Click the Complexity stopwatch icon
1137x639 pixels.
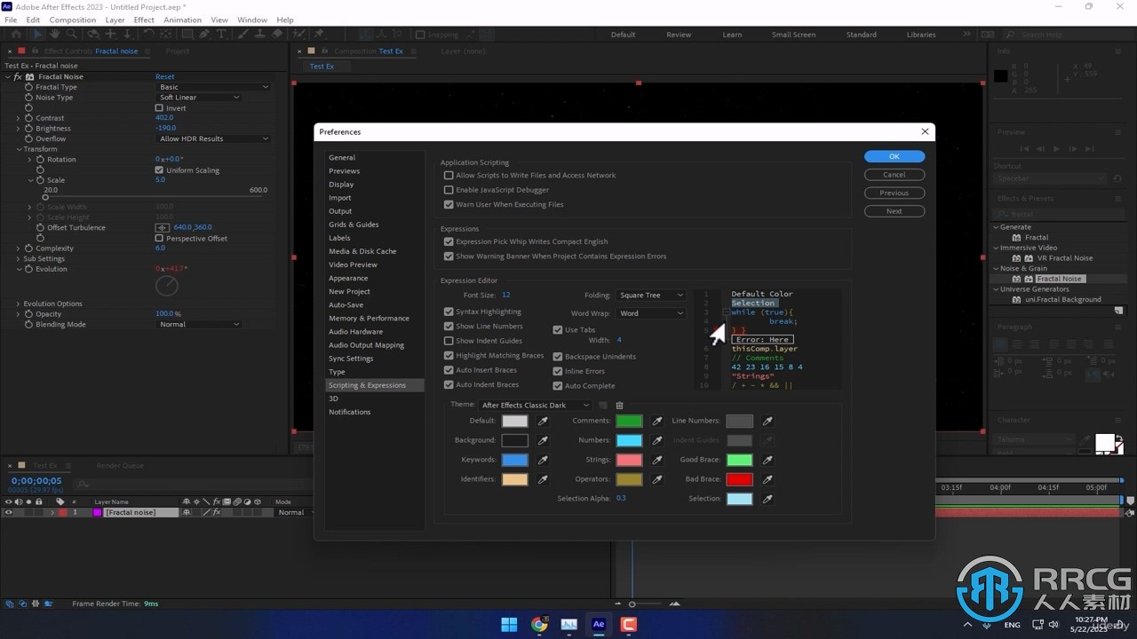28,248
